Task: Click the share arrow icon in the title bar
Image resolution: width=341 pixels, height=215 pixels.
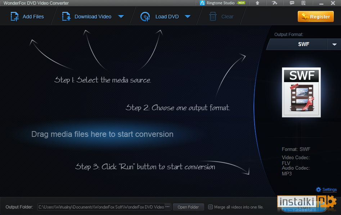Action: 274,3
